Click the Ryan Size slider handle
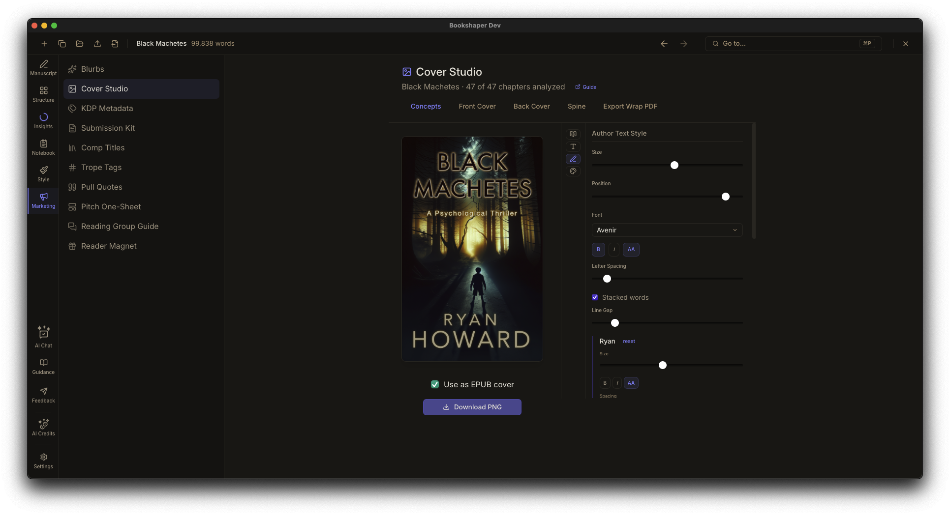Image resolution: width=950 pixels, height=515 pixels. tap(663, 365)
